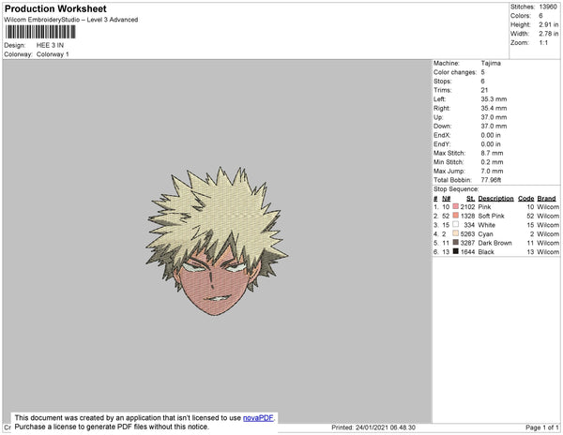Click Right value '35.4 mm'
This screenshot has height=435, width=563.
pos(494,108)
